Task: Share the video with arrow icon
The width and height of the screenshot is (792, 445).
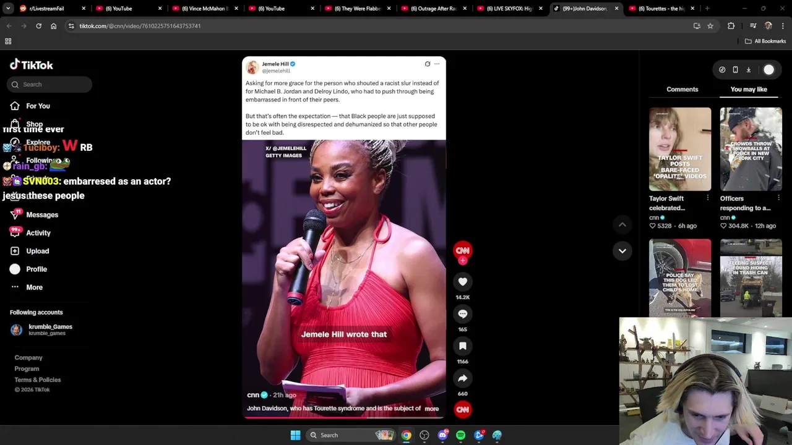Action: pyautogui.click(x=463, y=378)
